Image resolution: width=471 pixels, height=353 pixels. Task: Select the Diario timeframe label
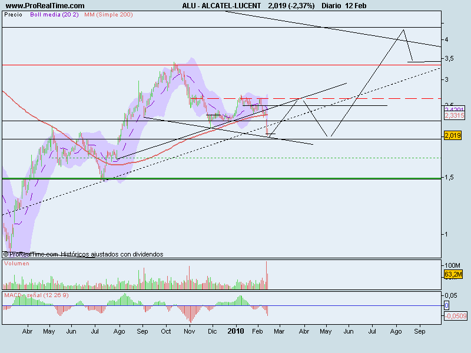(x=331, y=6)
